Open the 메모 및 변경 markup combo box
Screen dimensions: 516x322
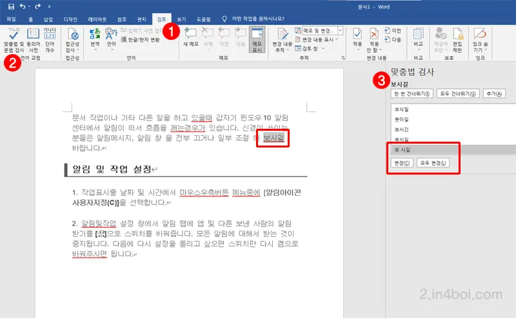pyautogui.click(x=322, y=30)
